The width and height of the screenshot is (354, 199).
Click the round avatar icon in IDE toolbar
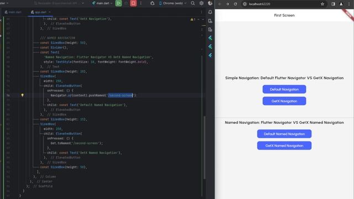click(210, 3)
